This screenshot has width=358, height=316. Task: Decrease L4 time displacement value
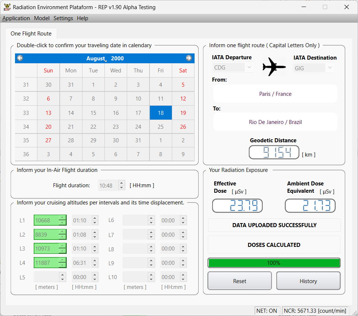click(95, 265)
